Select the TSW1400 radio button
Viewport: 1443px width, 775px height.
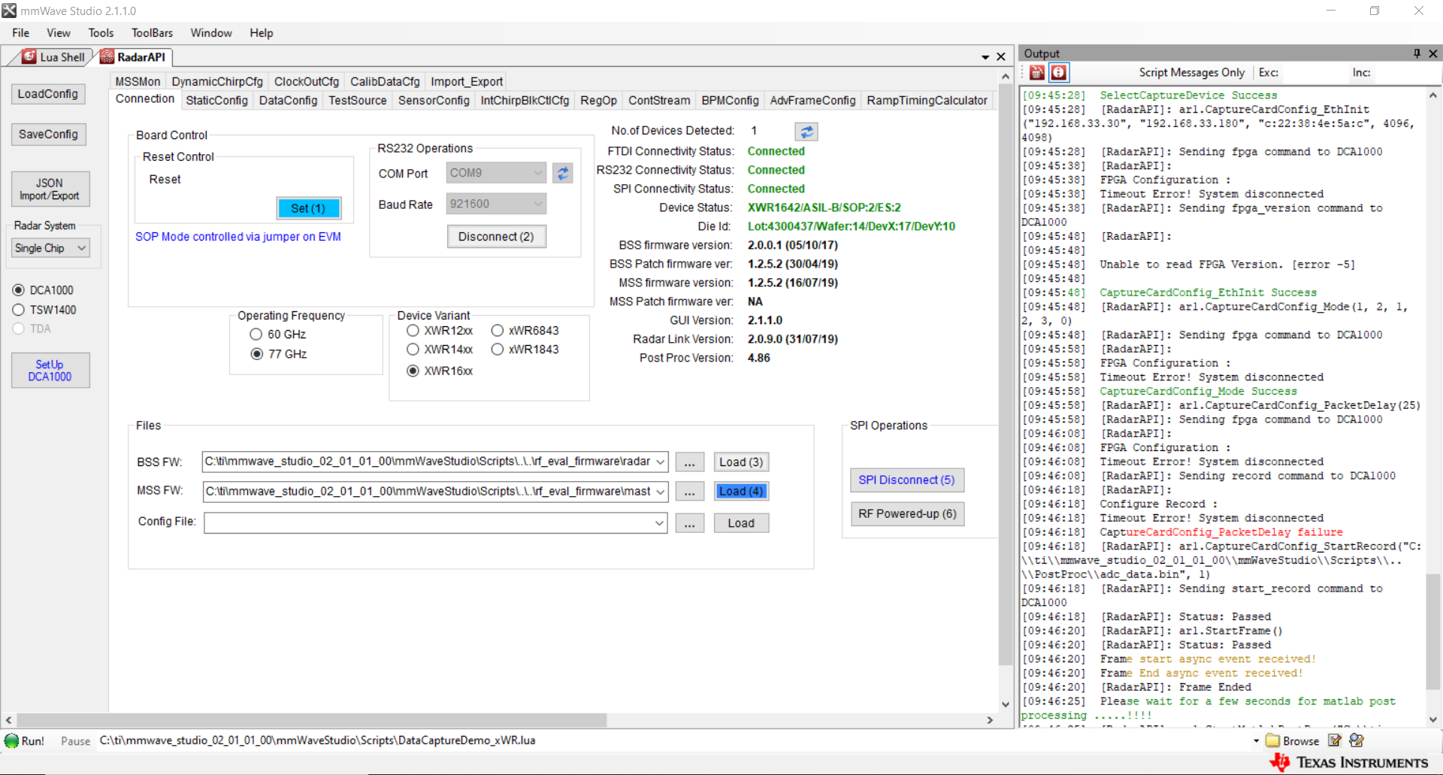click(x=19, y=310)
